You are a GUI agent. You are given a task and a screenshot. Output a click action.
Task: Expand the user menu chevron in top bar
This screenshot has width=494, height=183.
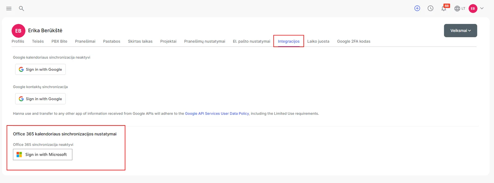click(x=482, y=9)
